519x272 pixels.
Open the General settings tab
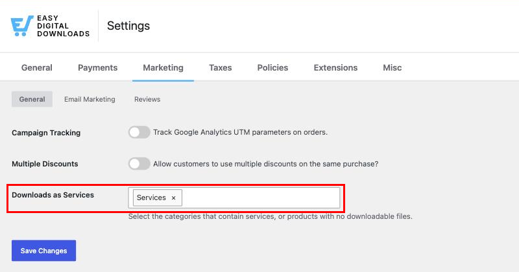click(37, 67)
